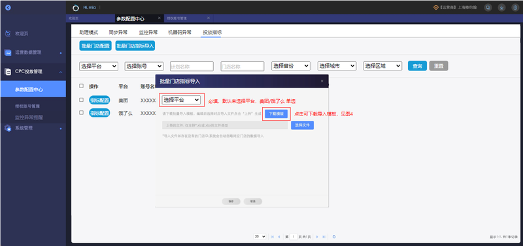
Task: Click the 饿了么 platform cell
Action: pyautogui.click(x=126, y=113)
